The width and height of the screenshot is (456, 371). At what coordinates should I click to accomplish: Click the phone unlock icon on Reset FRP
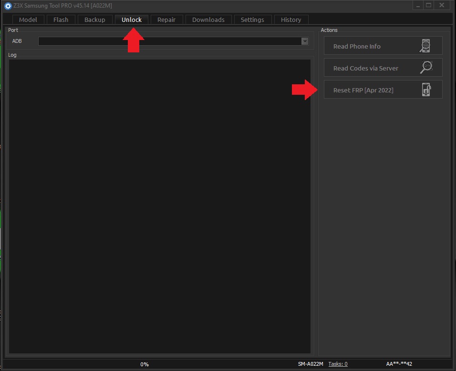[426, 90]
